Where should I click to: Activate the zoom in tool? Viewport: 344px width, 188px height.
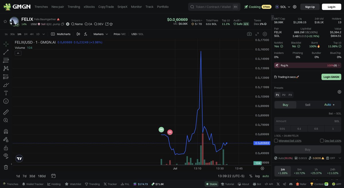[6, 120]
